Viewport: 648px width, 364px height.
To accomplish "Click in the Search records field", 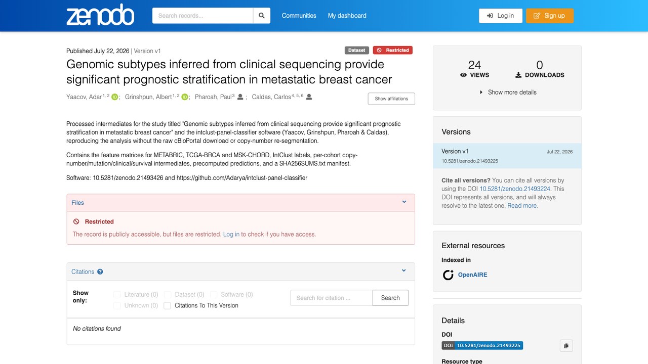I will (202, 16).
